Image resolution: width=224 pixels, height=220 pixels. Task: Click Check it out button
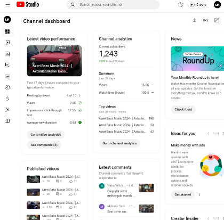click(x=183, y=109)
